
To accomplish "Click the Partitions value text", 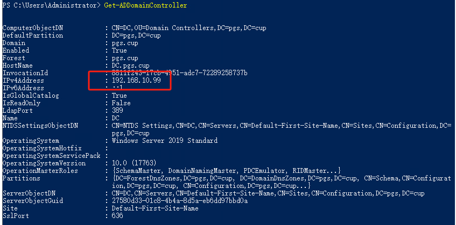I will pos(281,182).
